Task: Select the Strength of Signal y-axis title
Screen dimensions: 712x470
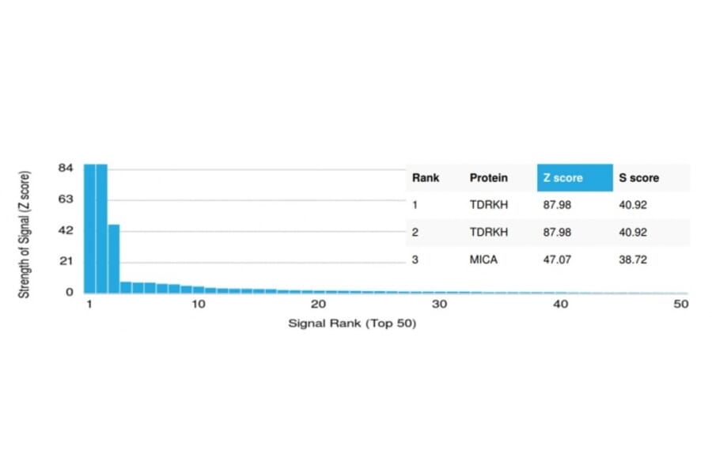Action: 25,233
